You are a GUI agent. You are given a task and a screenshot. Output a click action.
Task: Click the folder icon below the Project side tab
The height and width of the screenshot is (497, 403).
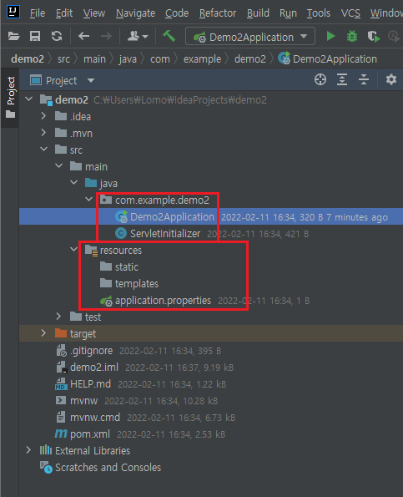pos(11,114)
